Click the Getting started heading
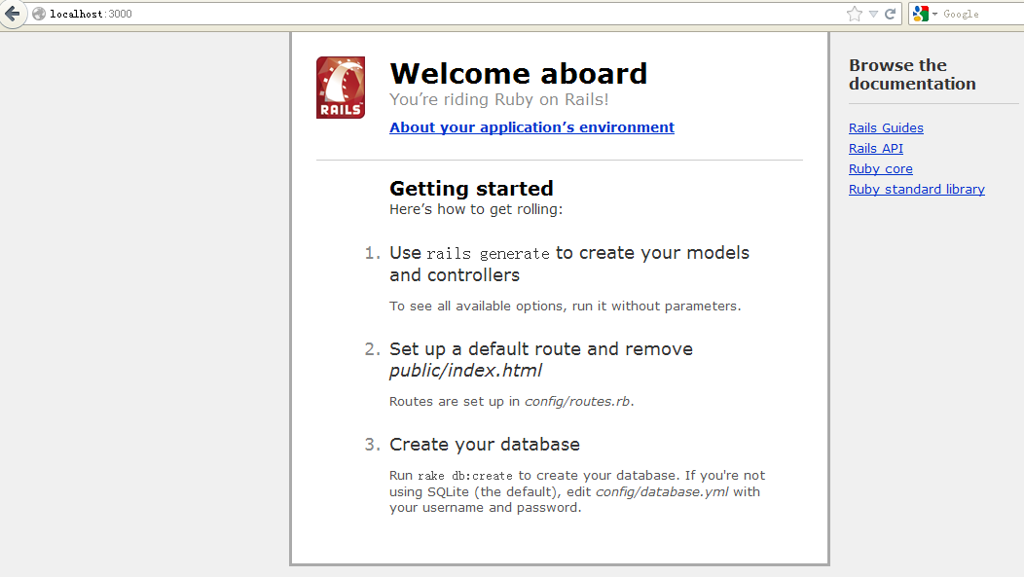The image size is (1024, 577). point(471,188)
